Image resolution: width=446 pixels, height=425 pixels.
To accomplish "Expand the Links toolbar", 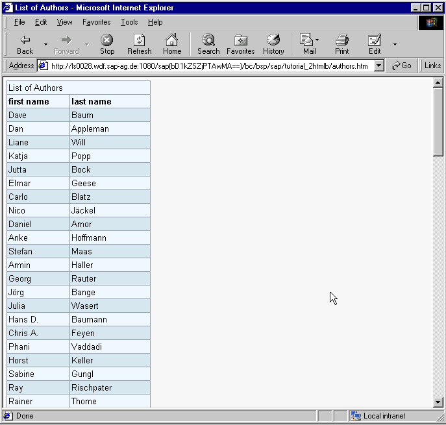I will [432, 66].
